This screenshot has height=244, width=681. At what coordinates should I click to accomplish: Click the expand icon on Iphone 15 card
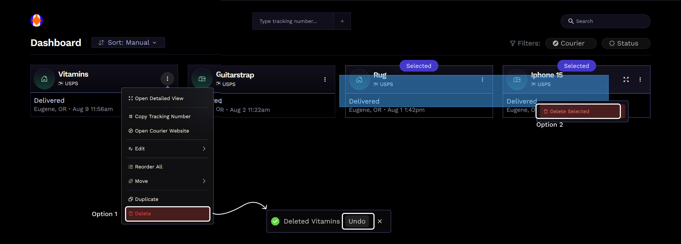point(626,80)
